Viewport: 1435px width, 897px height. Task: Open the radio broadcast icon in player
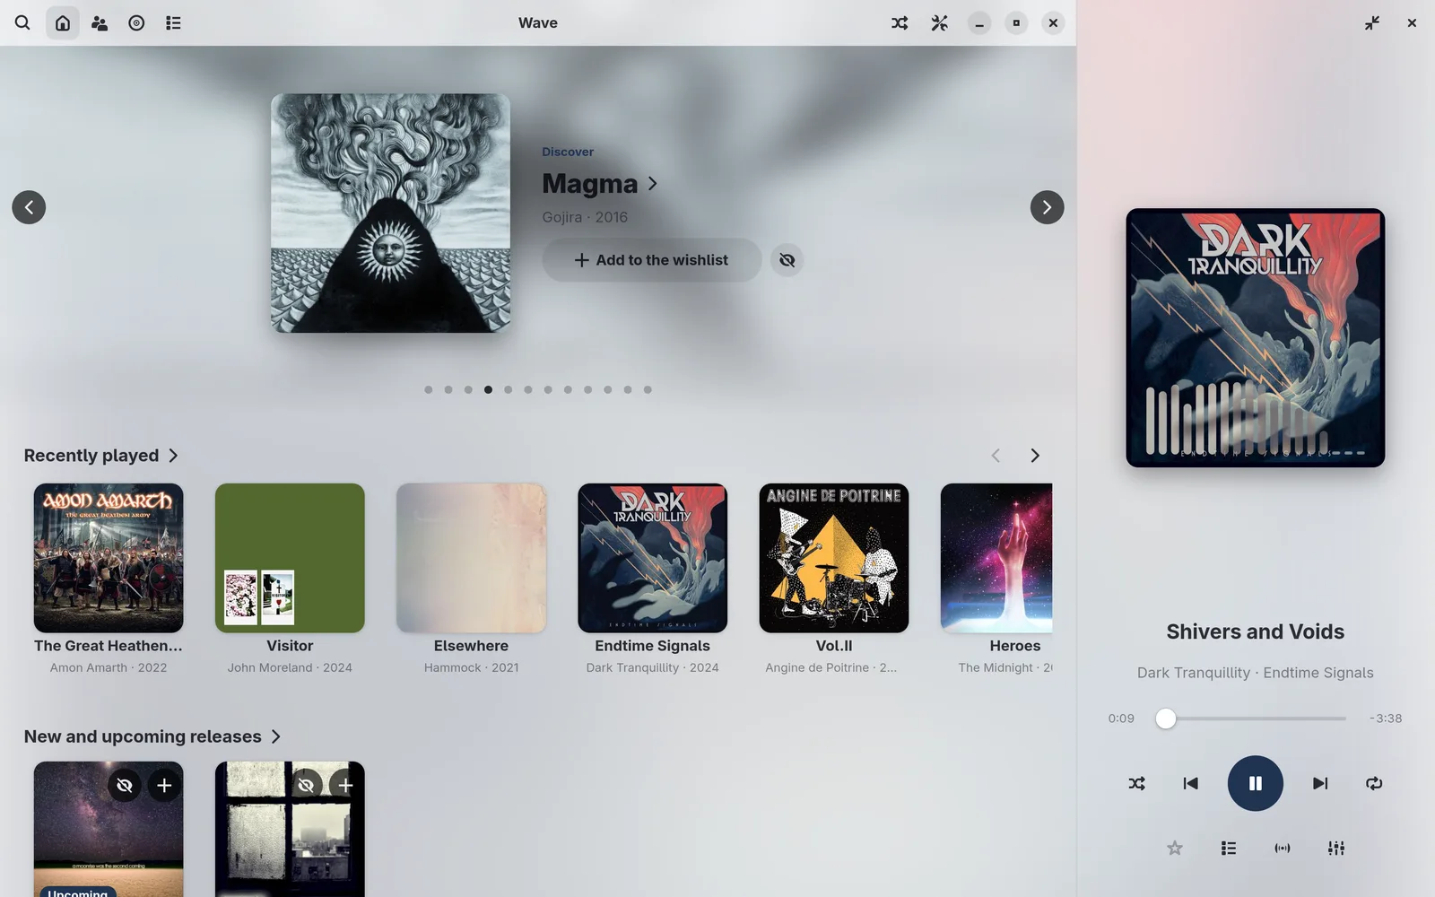(x=1283, y=848)
